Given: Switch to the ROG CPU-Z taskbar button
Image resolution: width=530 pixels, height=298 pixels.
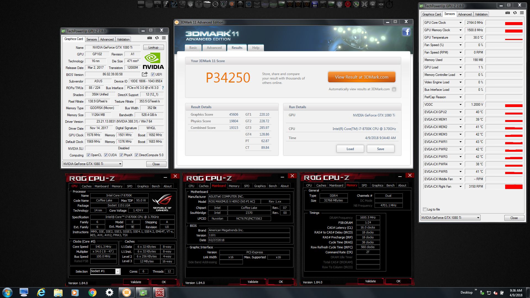Looking at the screenshot, I should [x=160, y=292].
